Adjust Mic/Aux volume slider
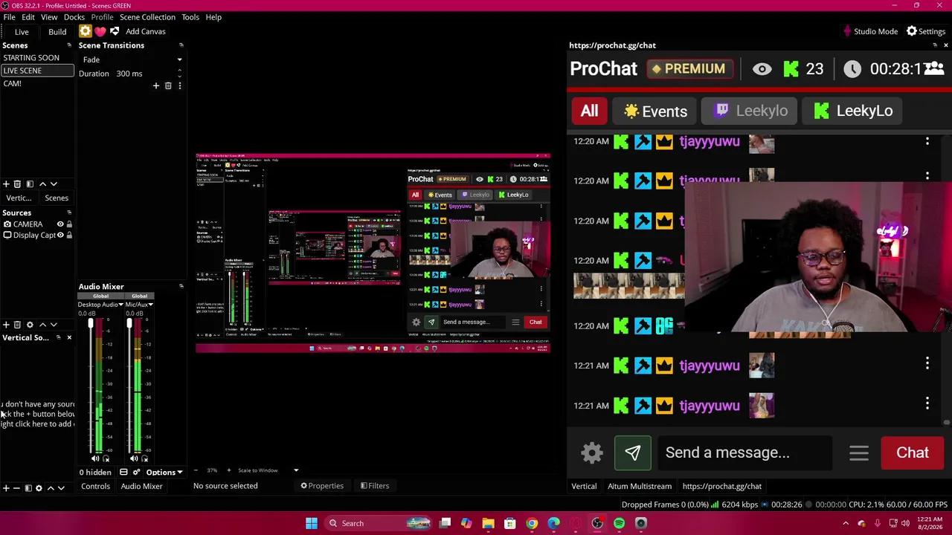Viewport: 952px width, 535px height. click(129, 325)
